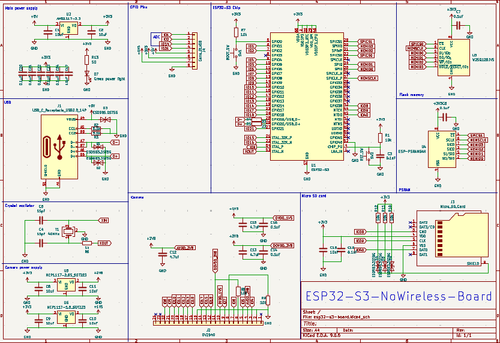
Task: Click the SPICS0 label on flash chip CS
Action: (417, 44)
